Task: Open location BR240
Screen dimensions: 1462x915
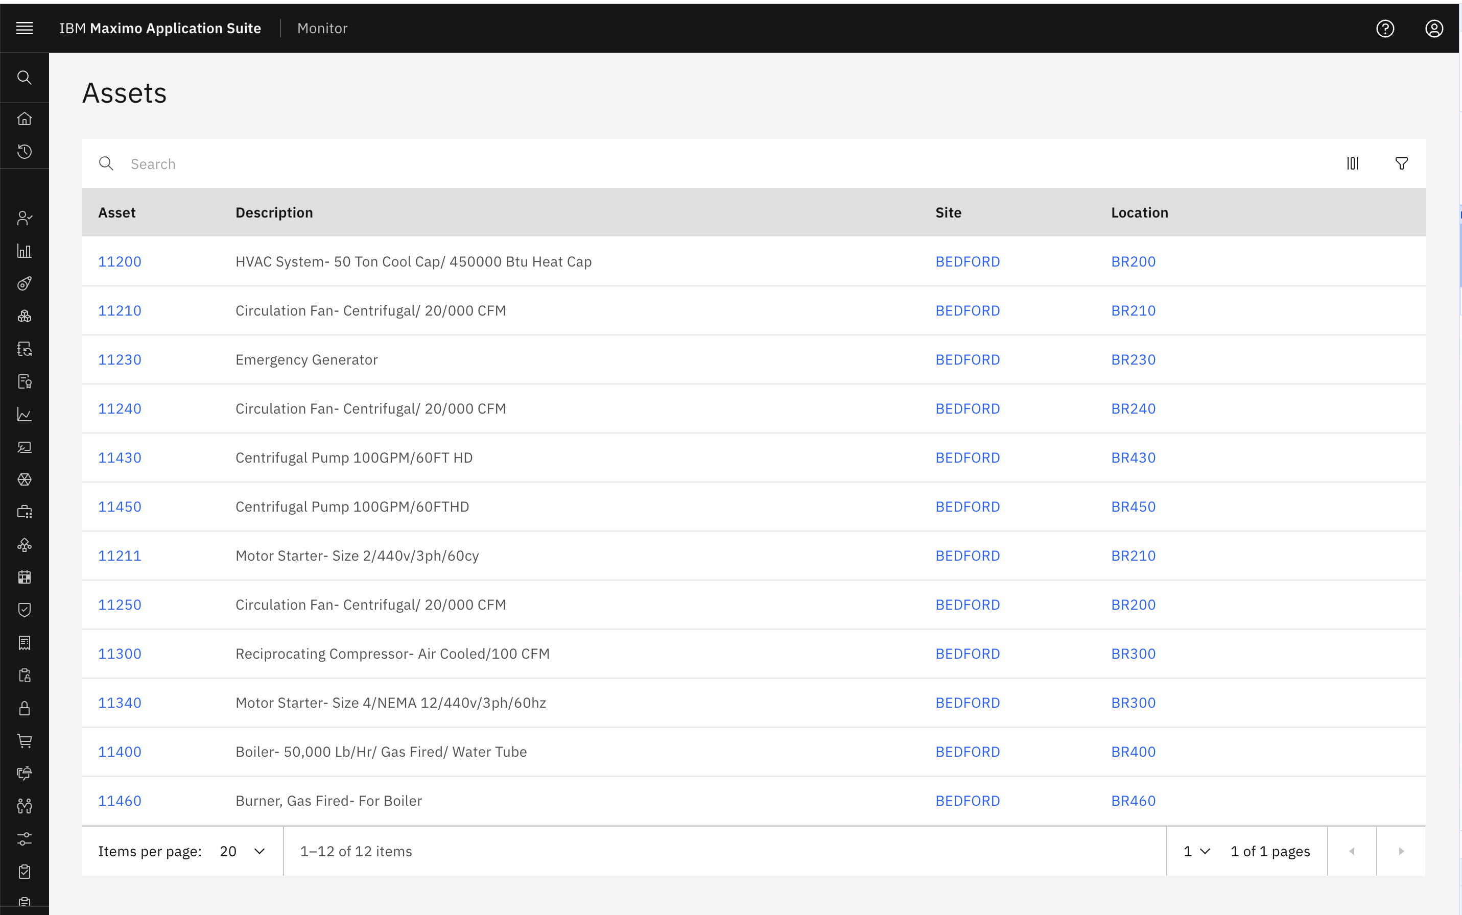Action: pos(1133,408)
